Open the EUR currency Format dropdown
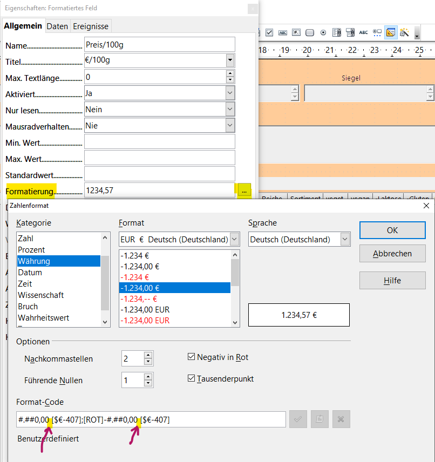 234,239
